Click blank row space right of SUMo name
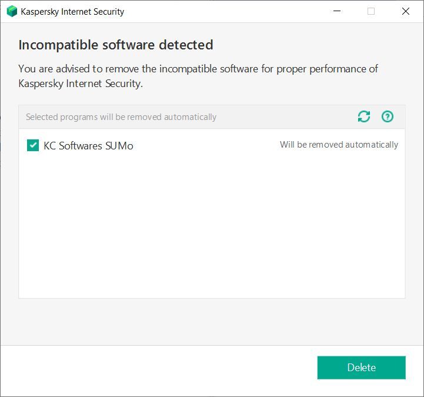424x397 pixels. click(x=206, y=145)
